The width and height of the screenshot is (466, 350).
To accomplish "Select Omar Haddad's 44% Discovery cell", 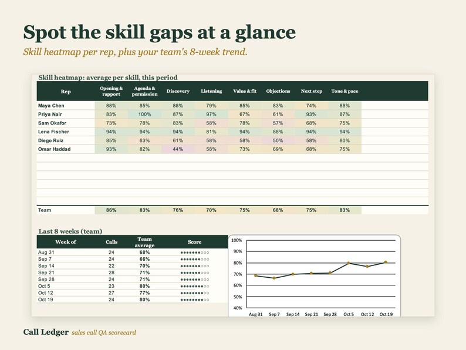I will [x=178, y=149].
